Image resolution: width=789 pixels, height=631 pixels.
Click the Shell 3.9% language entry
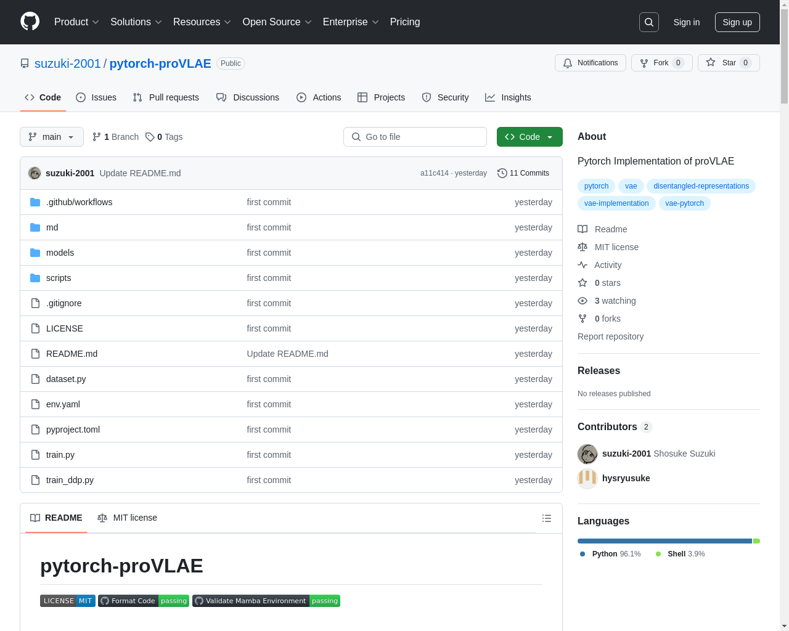[x=680, y=554]
